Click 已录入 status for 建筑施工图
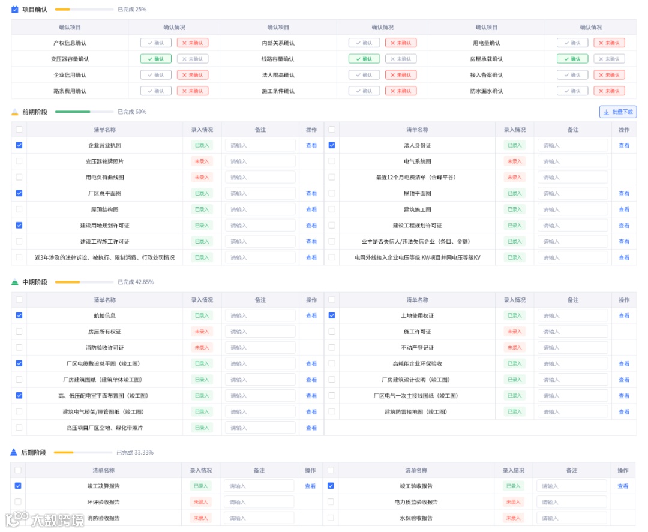648x532 pixels. (x=515, y=209)
